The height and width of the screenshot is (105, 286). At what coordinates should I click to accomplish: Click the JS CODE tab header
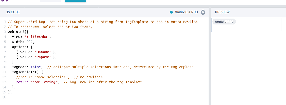[13, 12]
